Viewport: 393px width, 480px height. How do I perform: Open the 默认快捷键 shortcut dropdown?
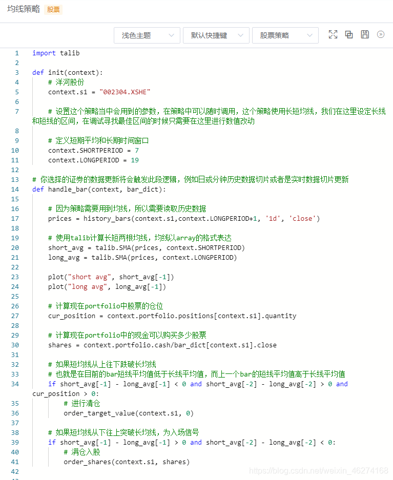click(216, 35)
